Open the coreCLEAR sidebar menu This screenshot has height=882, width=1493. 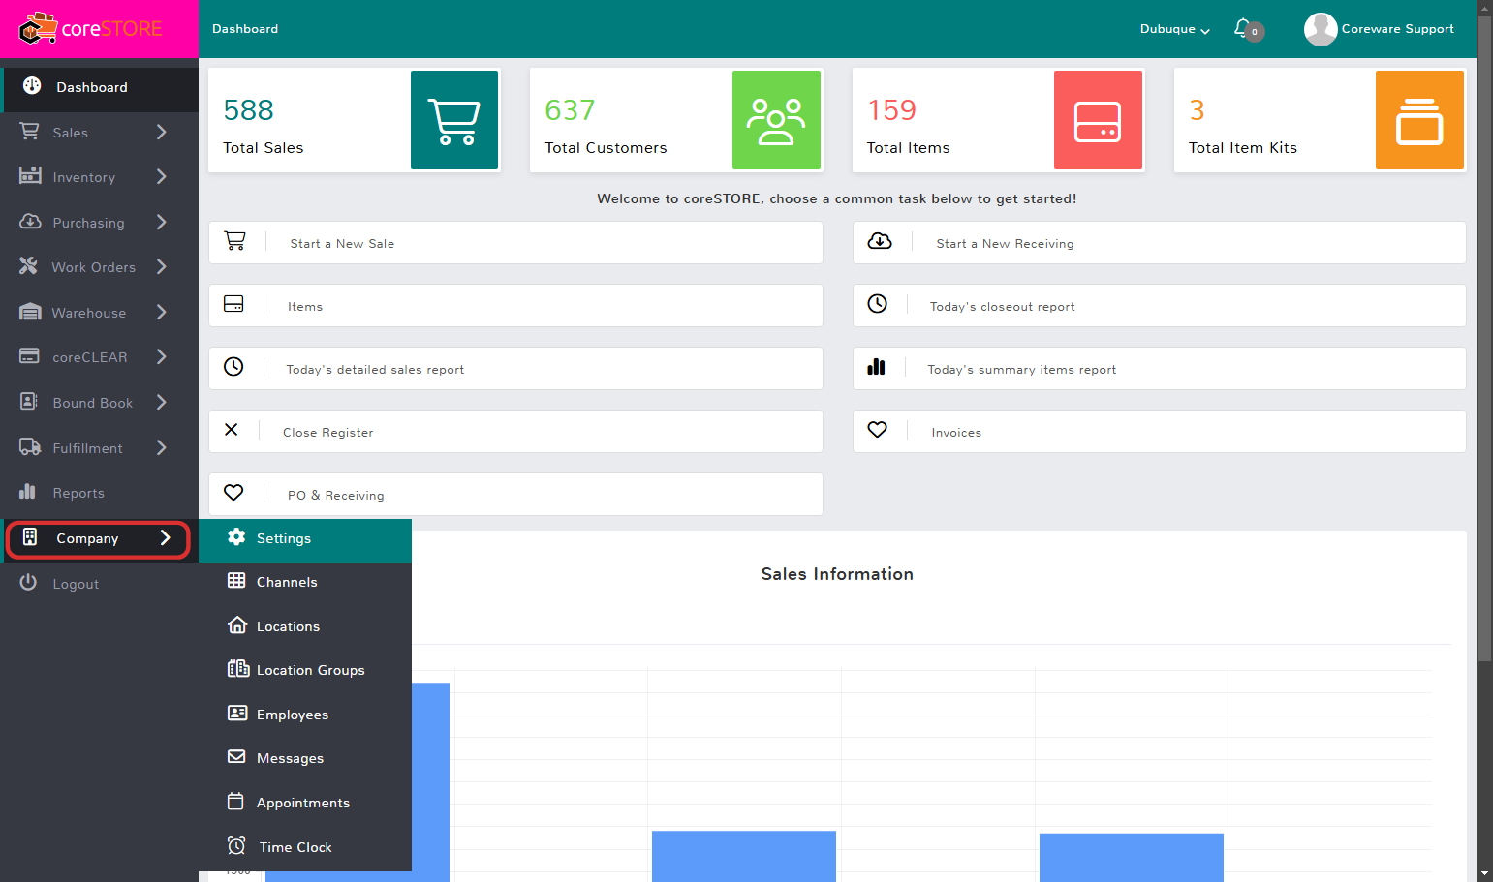pos(99,357)
